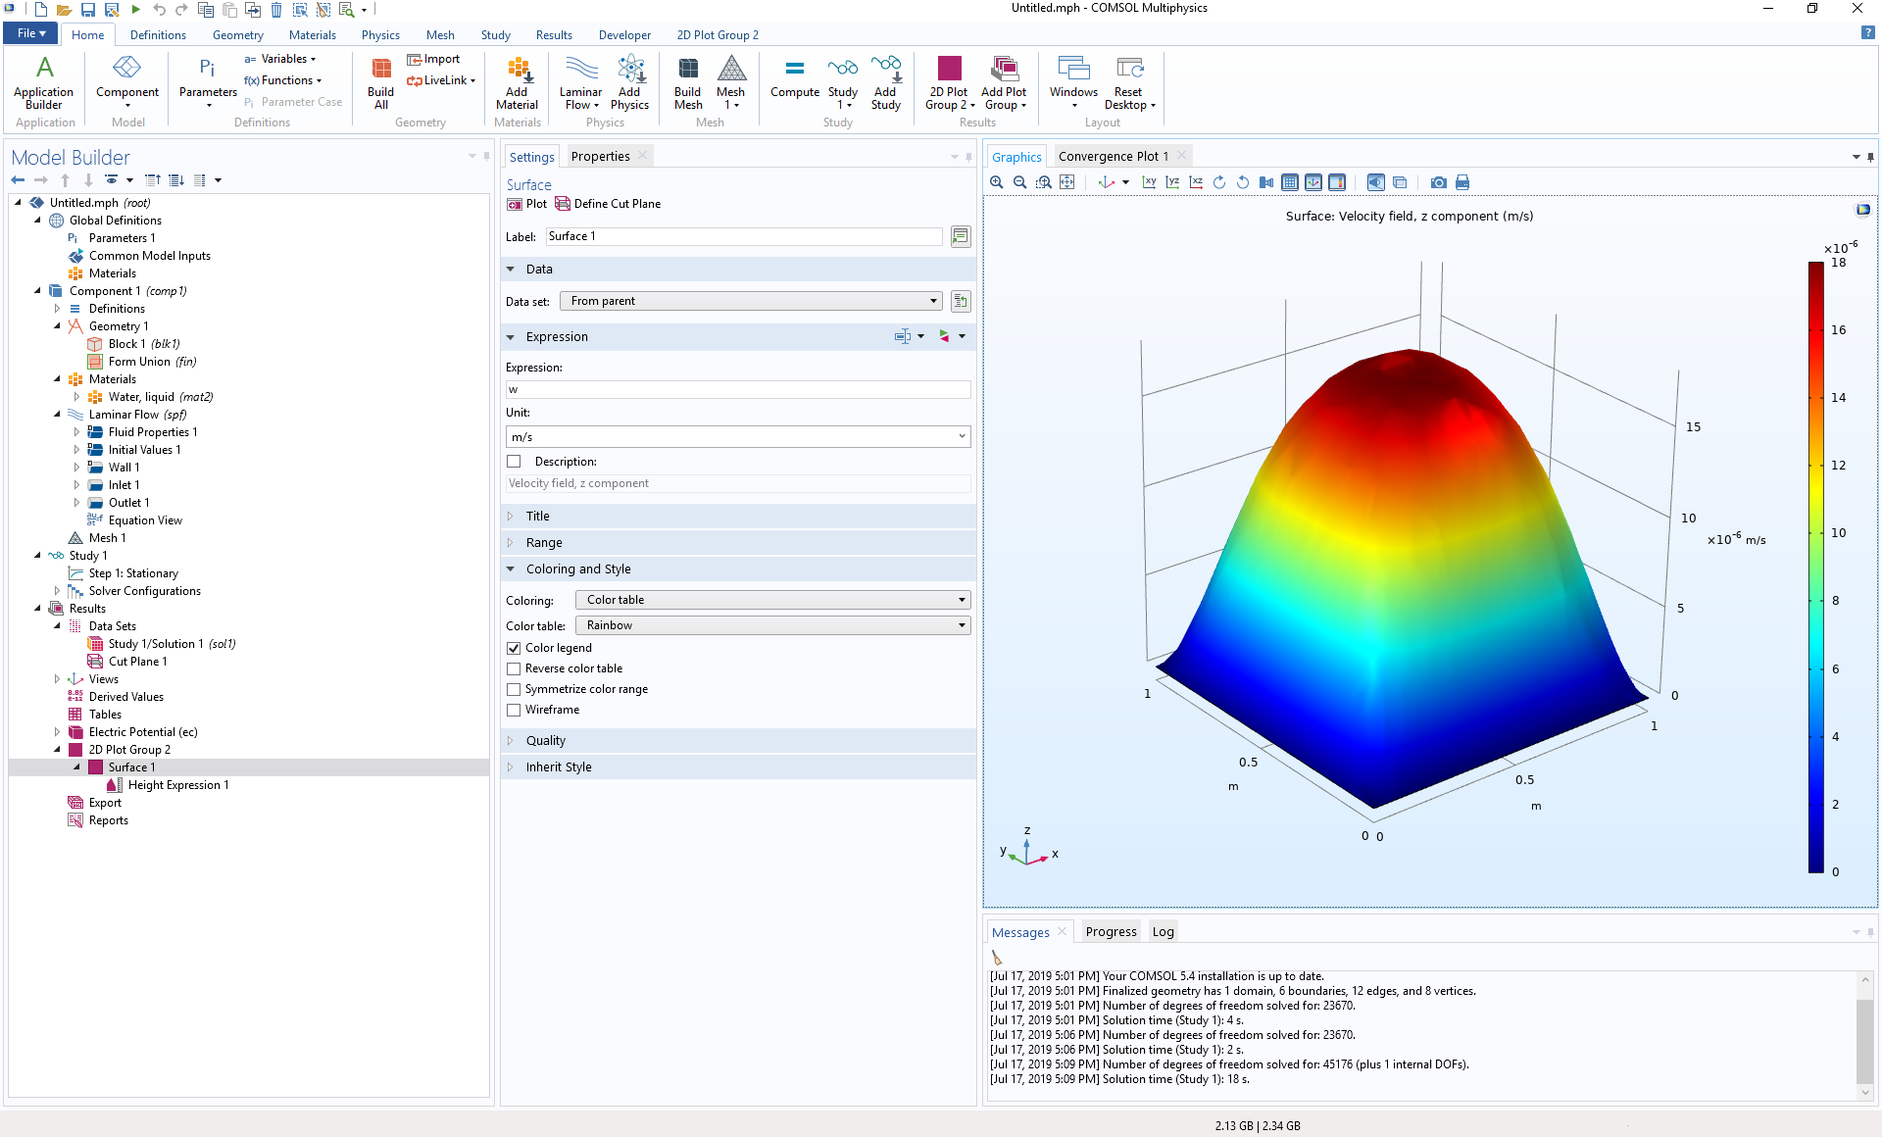
Task: Click the Expression input field
Action: tap(737, 389)
